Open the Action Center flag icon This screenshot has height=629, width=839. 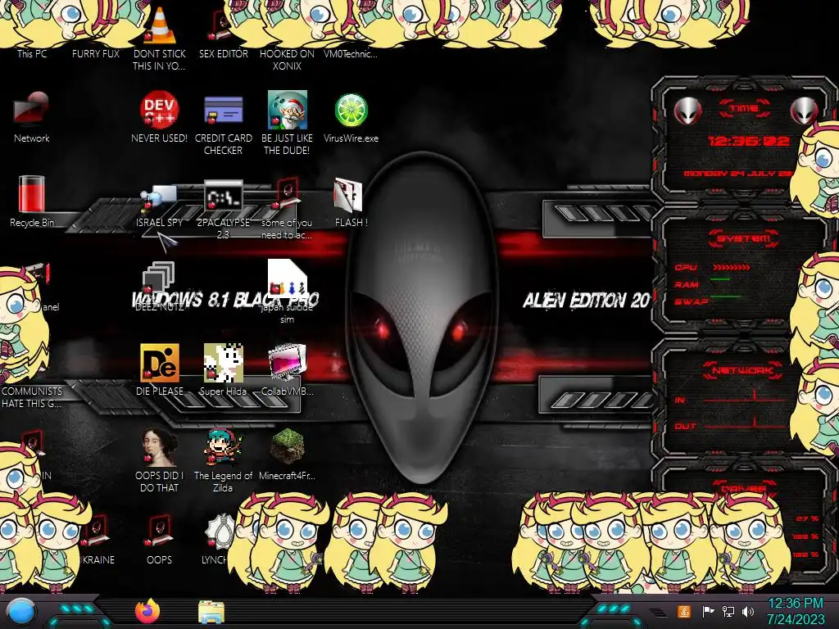709,611
